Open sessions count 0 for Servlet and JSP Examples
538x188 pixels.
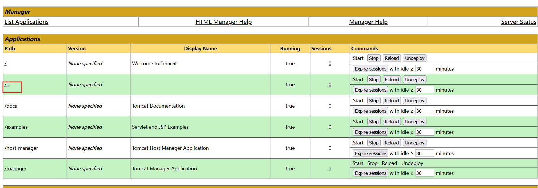(330, 127)
